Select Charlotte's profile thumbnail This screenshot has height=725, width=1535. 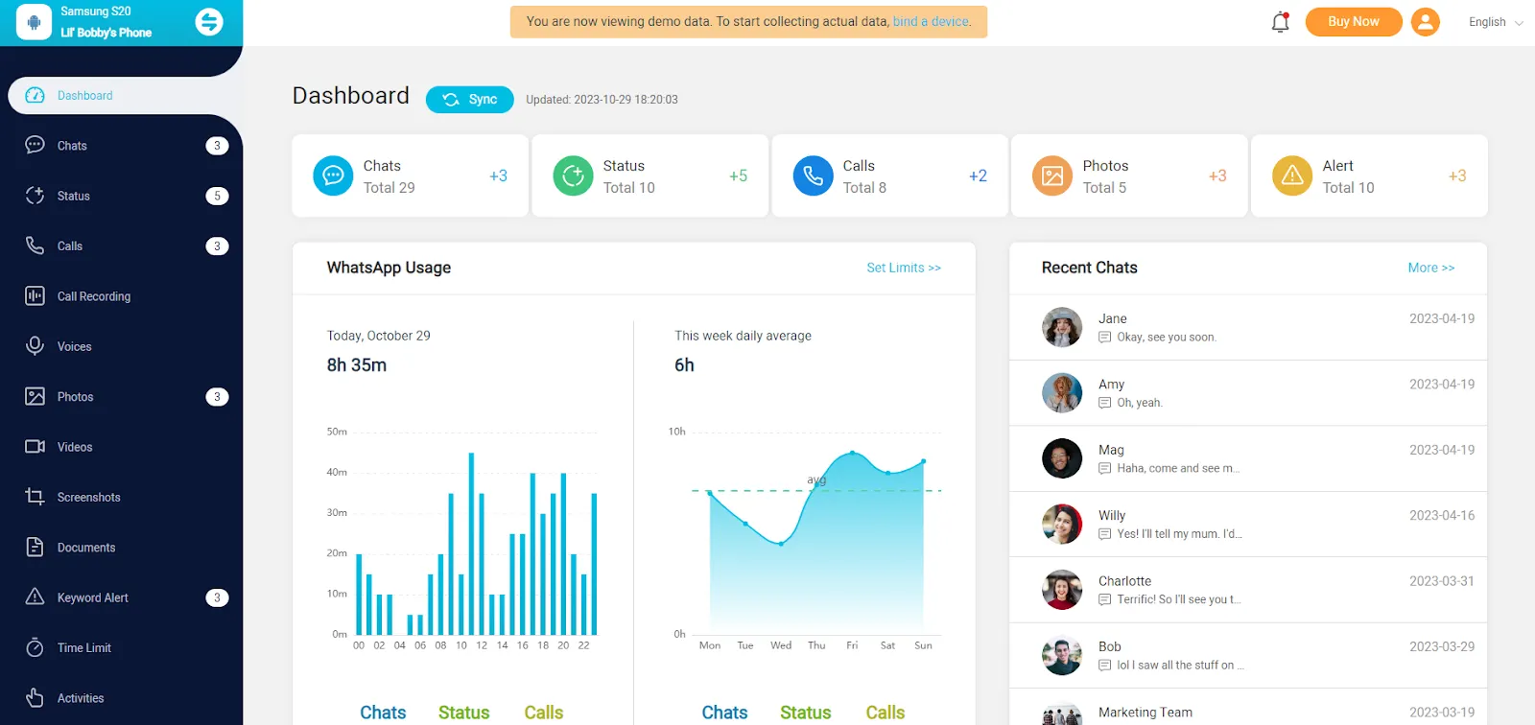[1062, 590]
